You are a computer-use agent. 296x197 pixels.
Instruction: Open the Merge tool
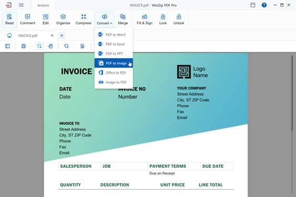pos(123,19)
